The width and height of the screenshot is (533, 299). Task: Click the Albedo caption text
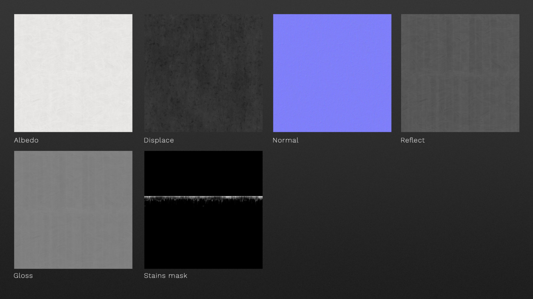click(26, 140)
